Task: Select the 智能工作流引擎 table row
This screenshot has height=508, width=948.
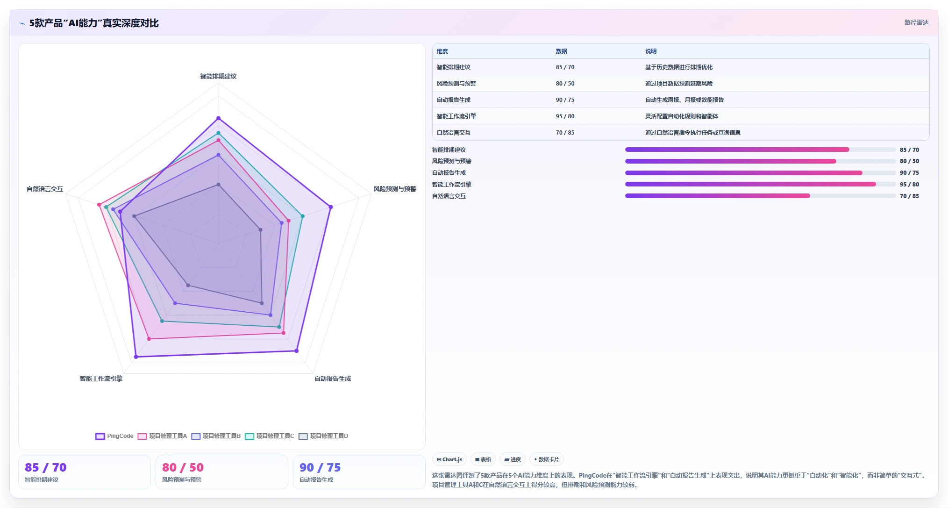Action: [681, 116]
